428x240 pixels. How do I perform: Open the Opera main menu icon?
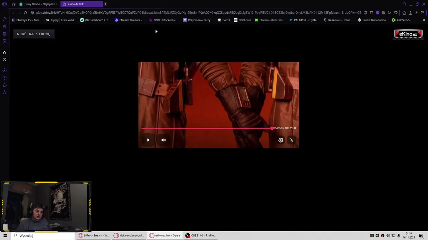coord(5,4)
